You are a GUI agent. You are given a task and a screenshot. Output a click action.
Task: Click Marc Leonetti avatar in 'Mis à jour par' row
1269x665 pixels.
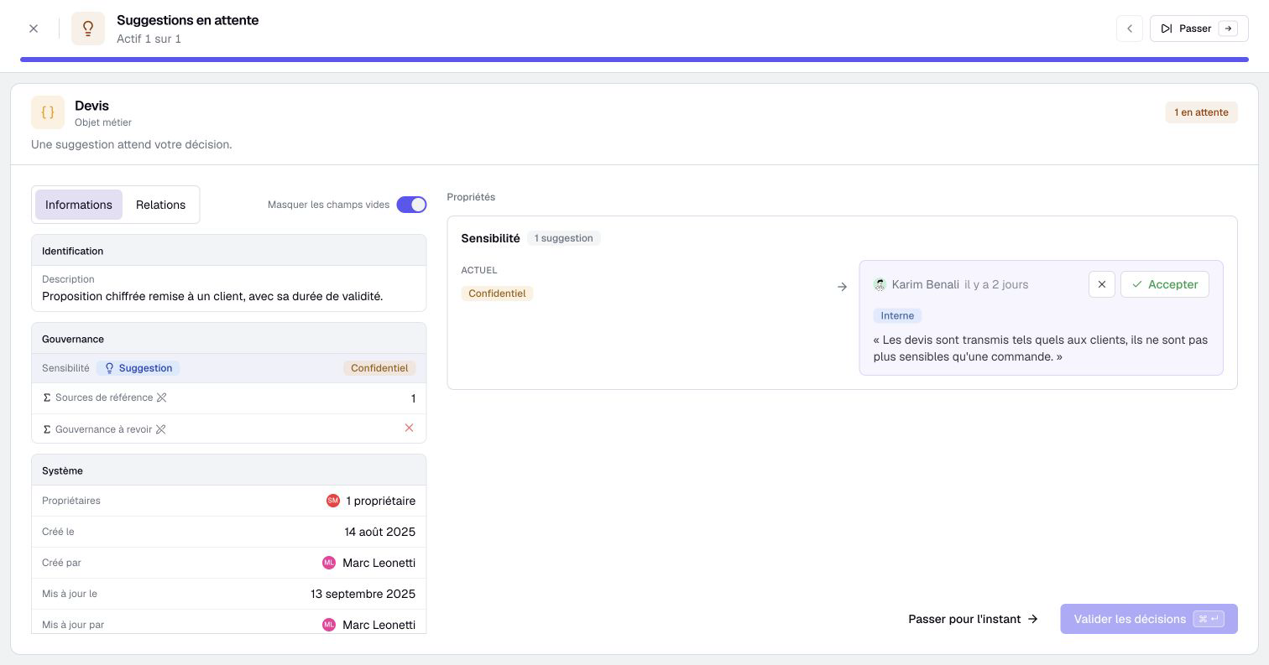(329, 625)
